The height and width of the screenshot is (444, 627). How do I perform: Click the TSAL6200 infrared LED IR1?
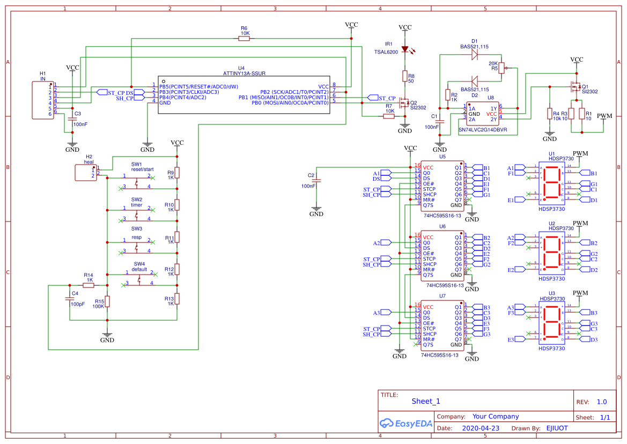pyautogui.click(x=404, y=49)
